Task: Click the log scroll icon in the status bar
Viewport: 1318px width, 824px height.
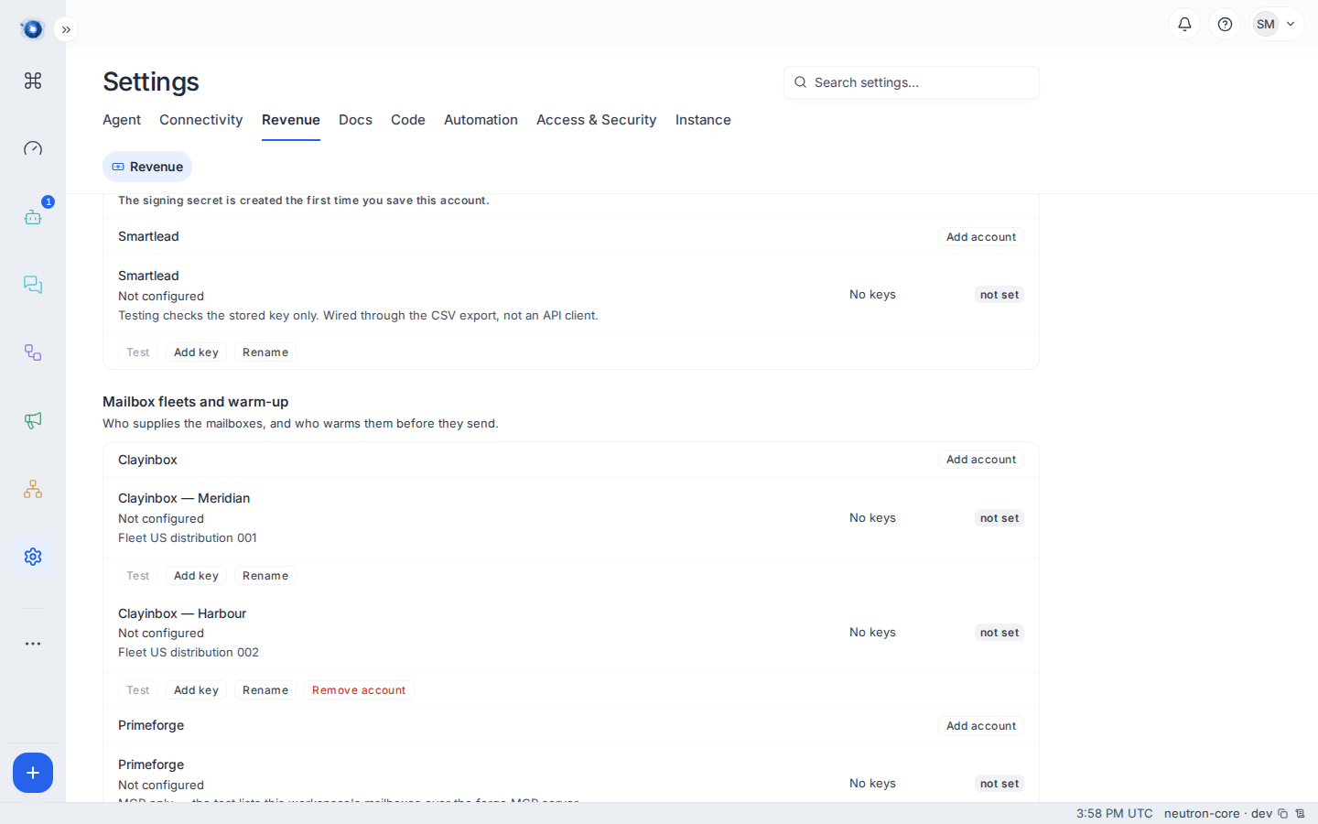Action: tap(1300, 814)
